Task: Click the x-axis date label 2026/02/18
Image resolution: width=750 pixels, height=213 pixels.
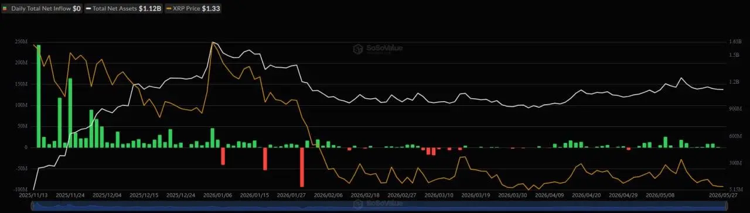Action: (x=366, y=195)
